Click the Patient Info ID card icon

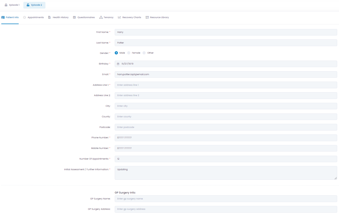coord(3,17)
